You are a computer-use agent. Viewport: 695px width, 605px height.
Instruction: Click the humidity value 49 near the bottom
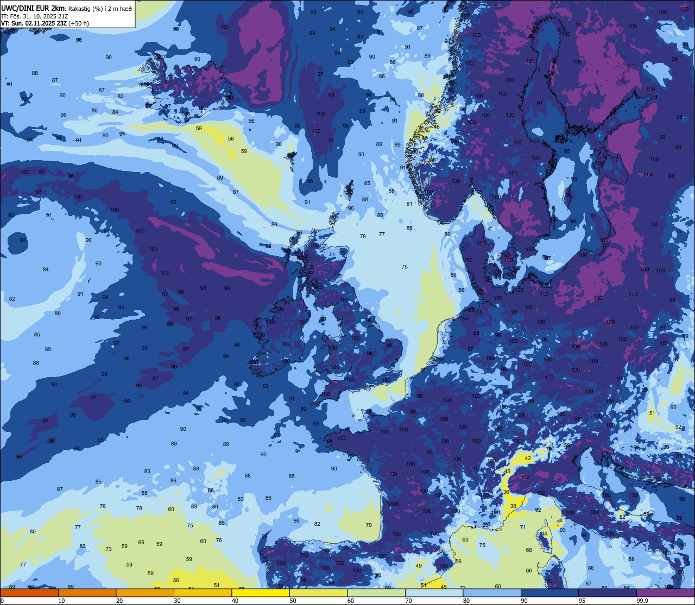click(x=419, y=566)
